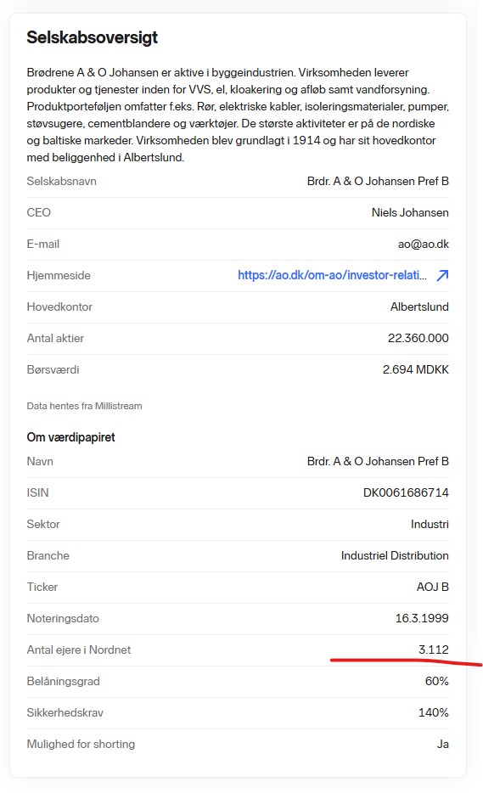Select the ISIN code DK0061686714
Viewport: 483px width, 793px height.
point(406,492)
